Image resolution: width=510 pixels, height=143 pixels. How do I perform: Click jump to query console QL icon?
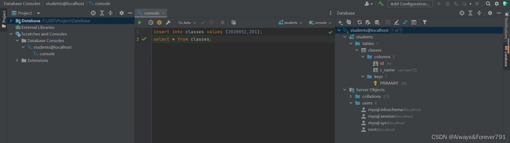(414, 23)
